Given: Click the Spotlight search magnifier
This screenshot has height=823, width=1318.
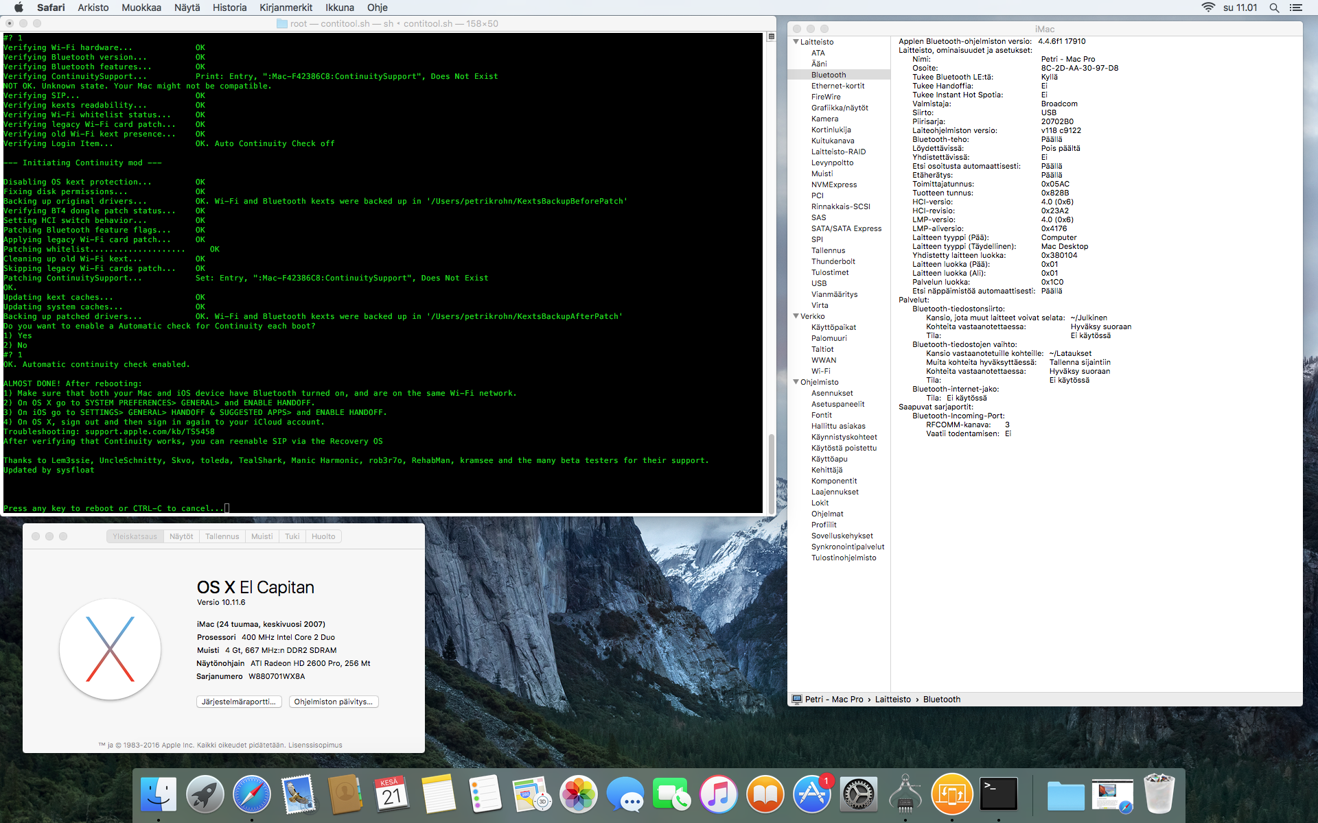Looking at the screenshot, I should (1274, 8).
